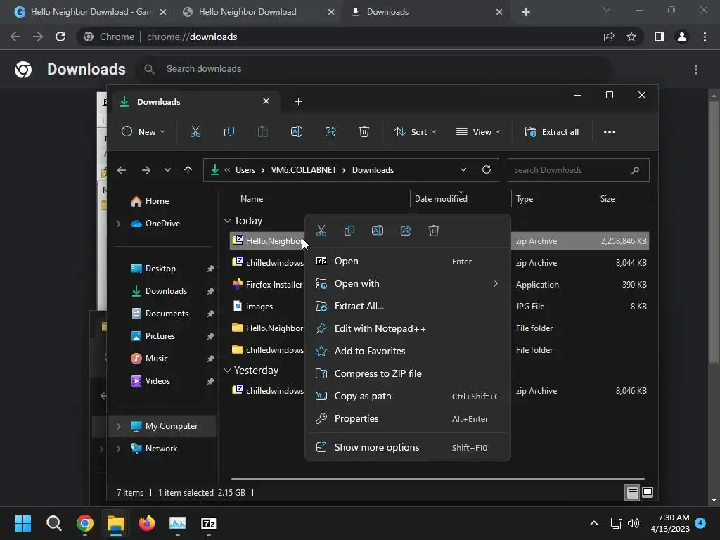Open recent locations dropdown arrow
Screen dimensions: 720x540
pyautogui.click(x=167, y=170)
